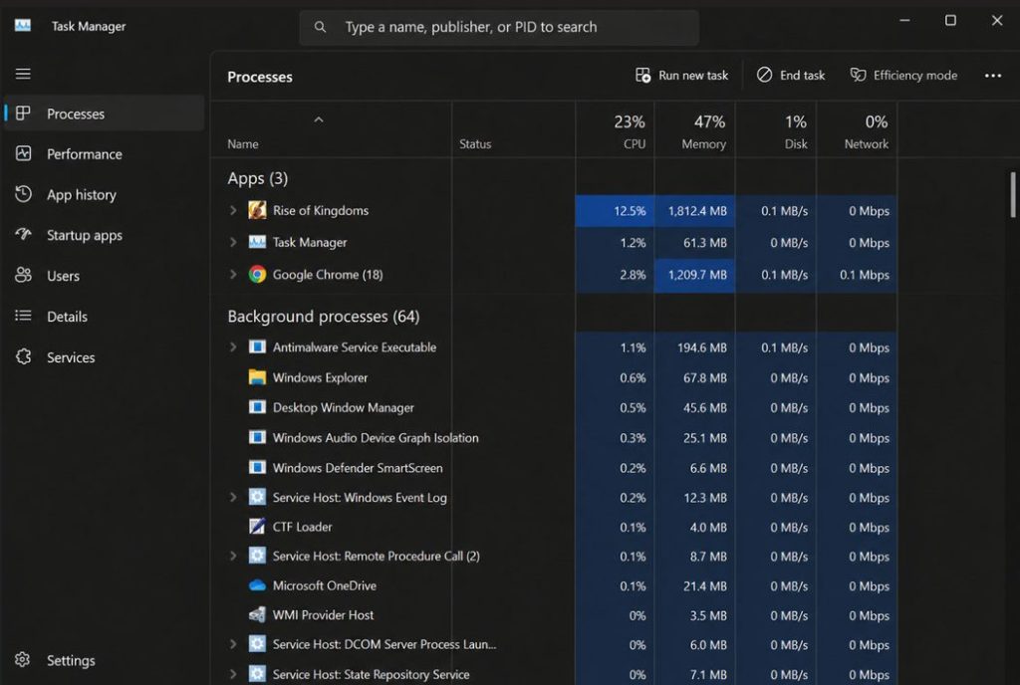This screenshot has width=1020, height=685.
Task: Click the WMI Provider Host icon
Action: tap(257, 614)
